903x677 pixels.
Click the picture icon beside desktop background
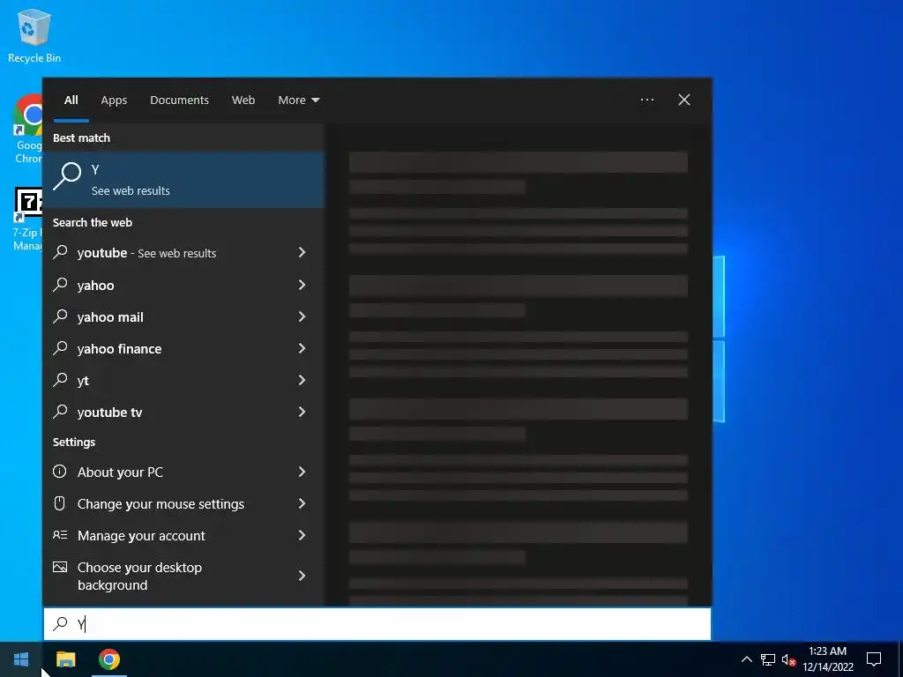[60, 567]
